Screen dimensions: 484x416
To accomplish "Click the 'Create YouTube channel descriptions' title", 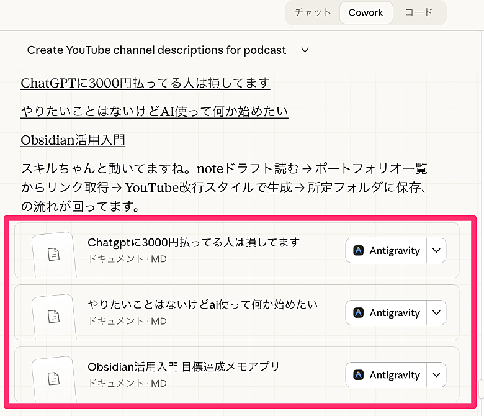I will pos(156,50).
